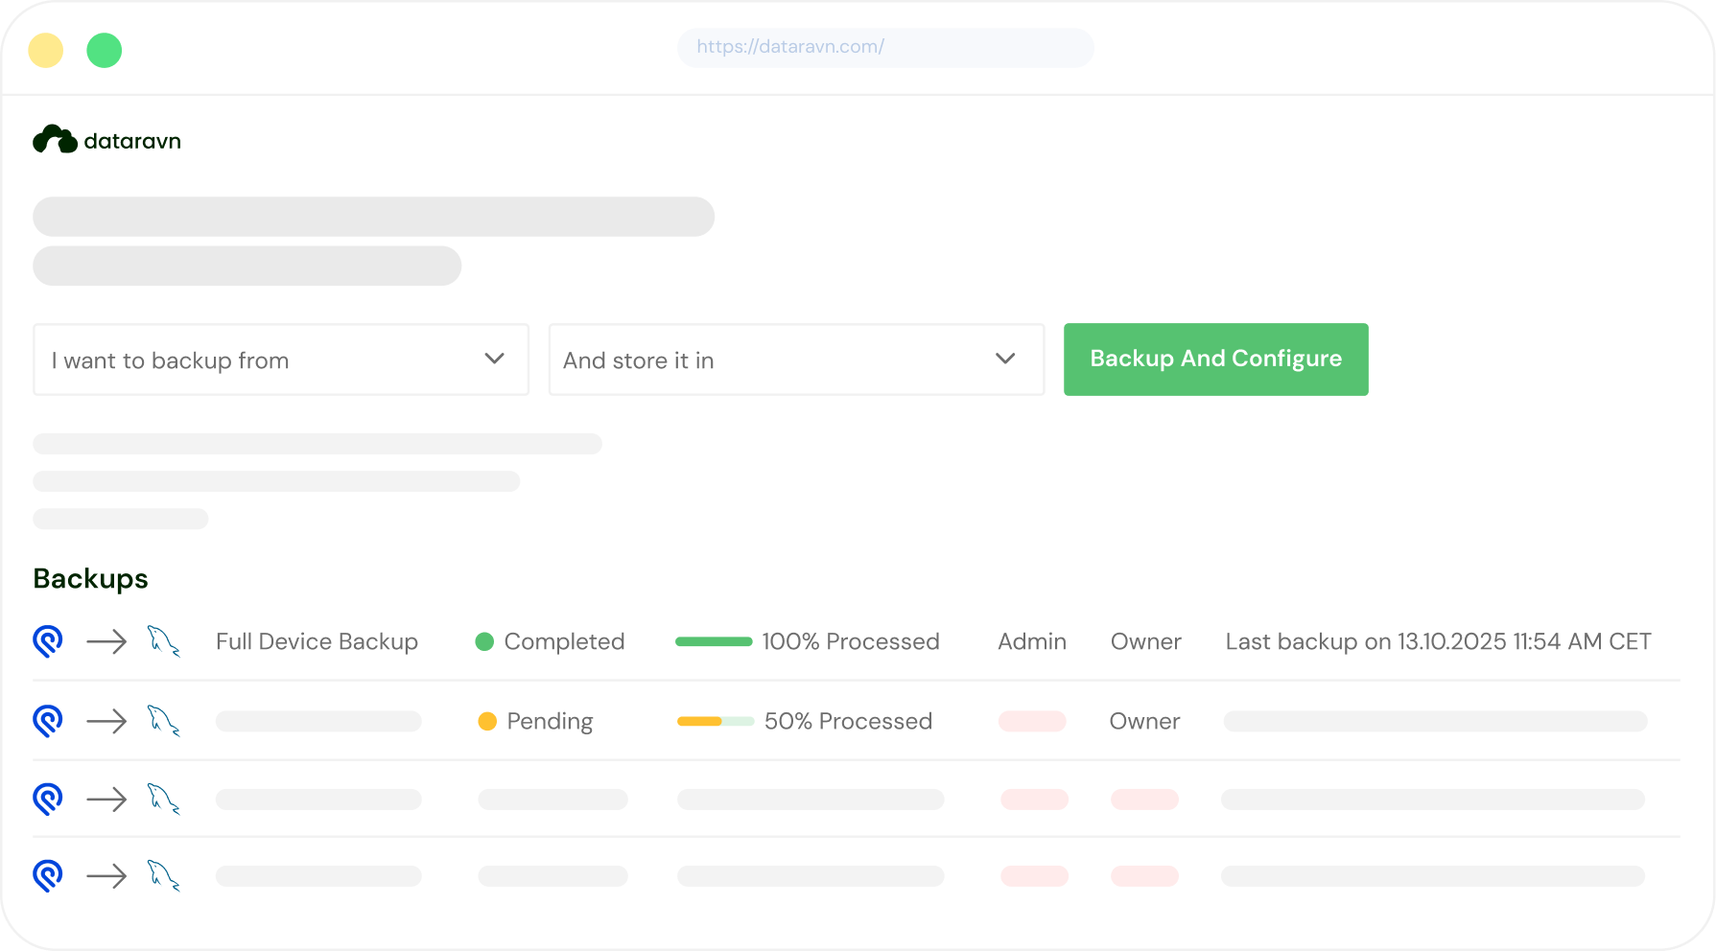Viewport: 1716px width, 951px height.
Task: Click the orange Pending status dot
Action: coord(487,721)
